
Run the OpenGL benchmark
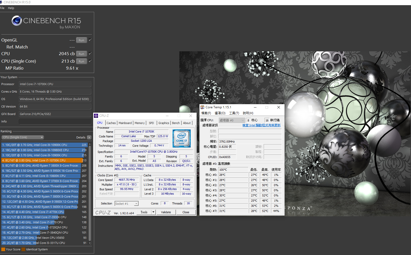click(82, 40)
